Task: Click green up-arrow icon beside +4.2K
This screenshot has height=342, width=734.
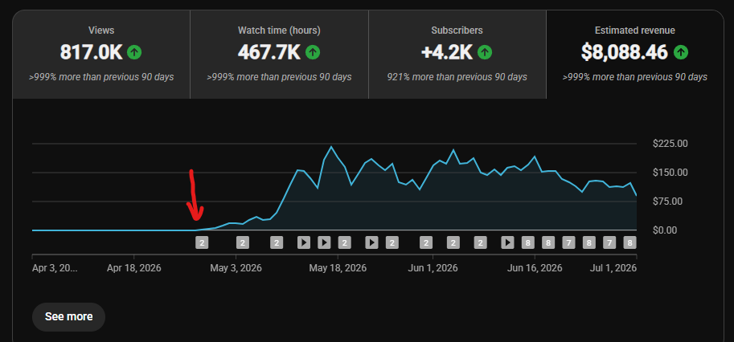Action: (485, 52)
